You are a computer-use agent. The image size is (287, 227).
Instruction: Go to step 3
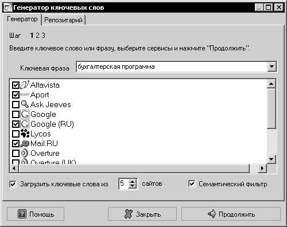44,36
